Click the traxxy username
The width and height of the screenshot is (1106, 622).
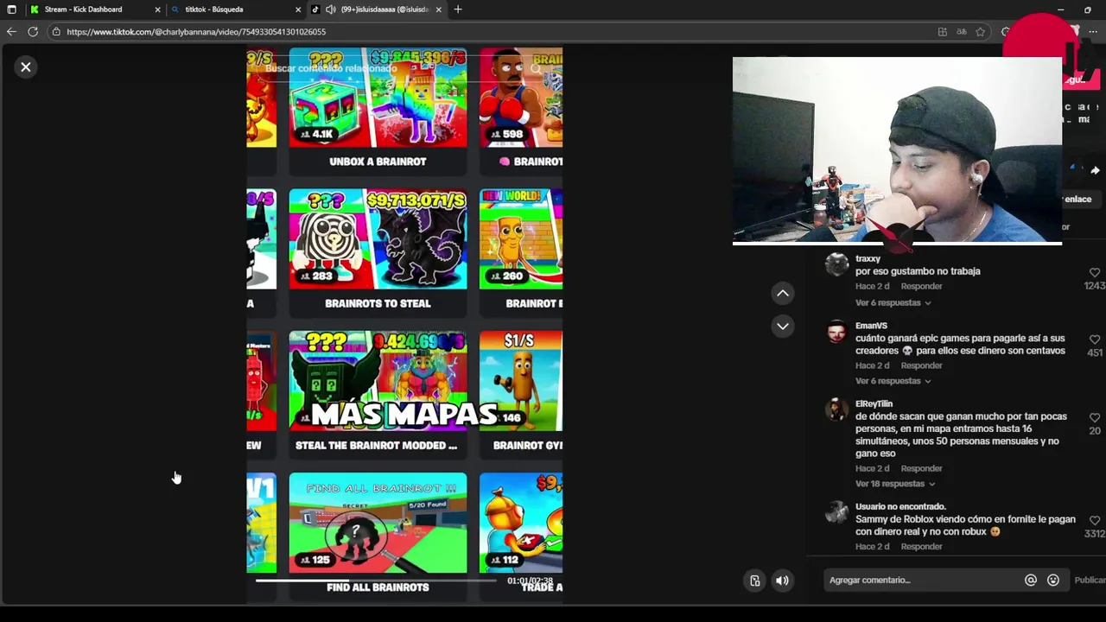tap(868, 258)
